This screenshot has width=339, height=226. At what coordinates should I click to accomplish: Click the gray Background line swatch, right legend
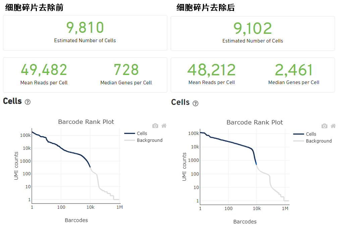pos(298,141)
